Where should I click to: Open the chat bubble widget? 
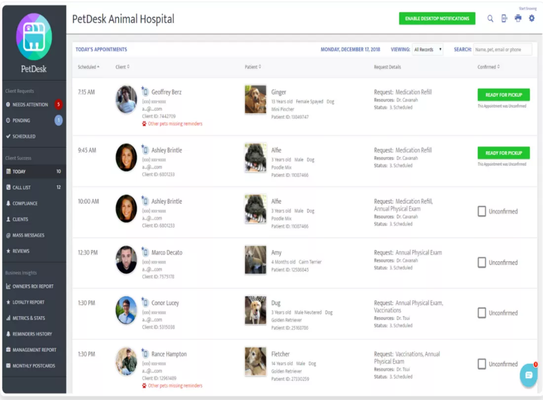click(529, 375)
